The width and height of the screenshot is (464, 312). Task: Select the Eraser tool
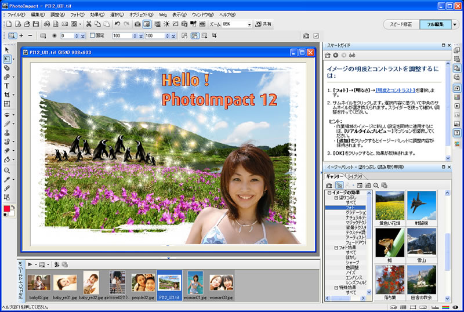7,150
